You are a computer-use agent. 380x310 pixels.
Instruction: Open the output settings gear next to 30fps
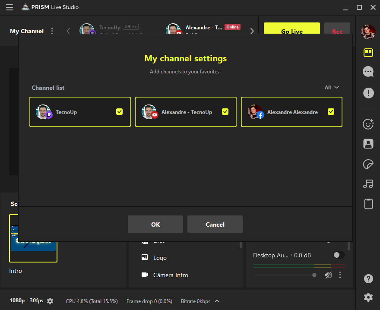[x=50, y=301]
